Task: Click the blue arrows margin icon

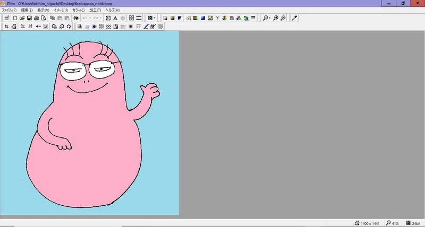Action: (x=38, y=27)
